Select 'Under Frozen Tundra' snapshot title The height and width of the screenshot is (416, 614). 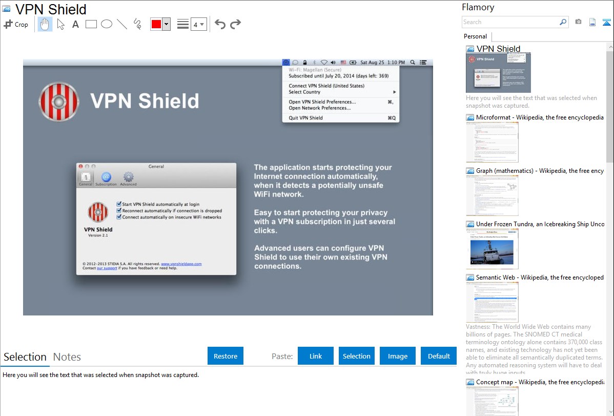pyautogui.click(x=540, y=224)
